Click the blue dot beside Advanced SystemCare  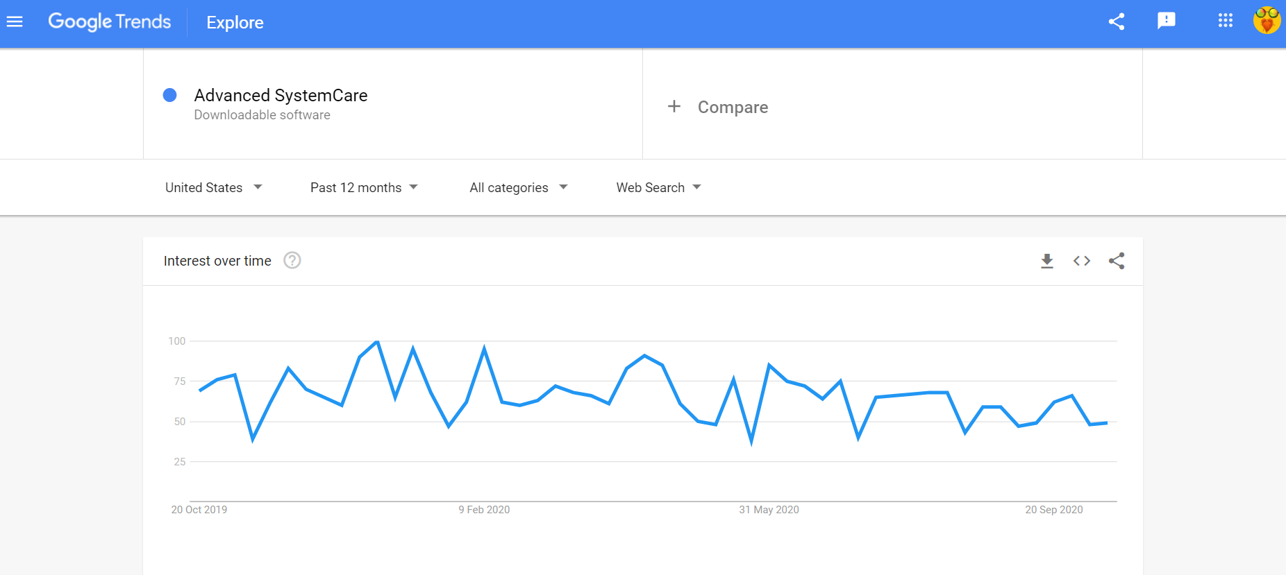(169, 95)
